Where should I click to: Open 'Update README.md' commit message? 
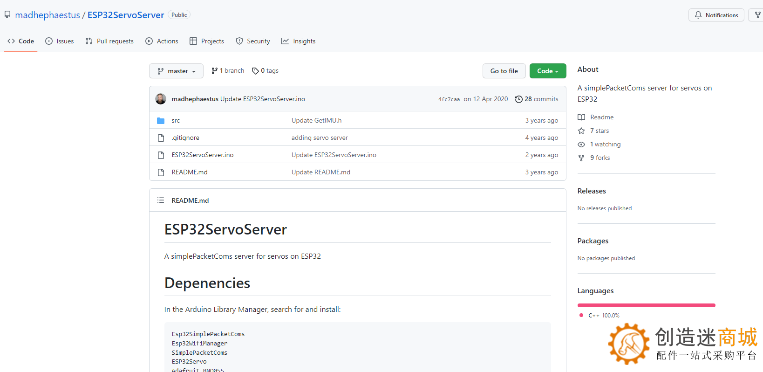click(321, 172)
